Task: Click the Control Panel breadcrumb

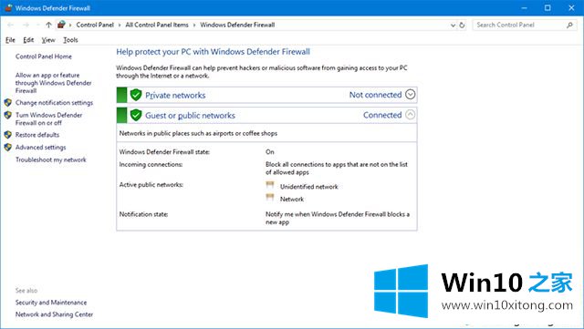Action: point(95,25)
